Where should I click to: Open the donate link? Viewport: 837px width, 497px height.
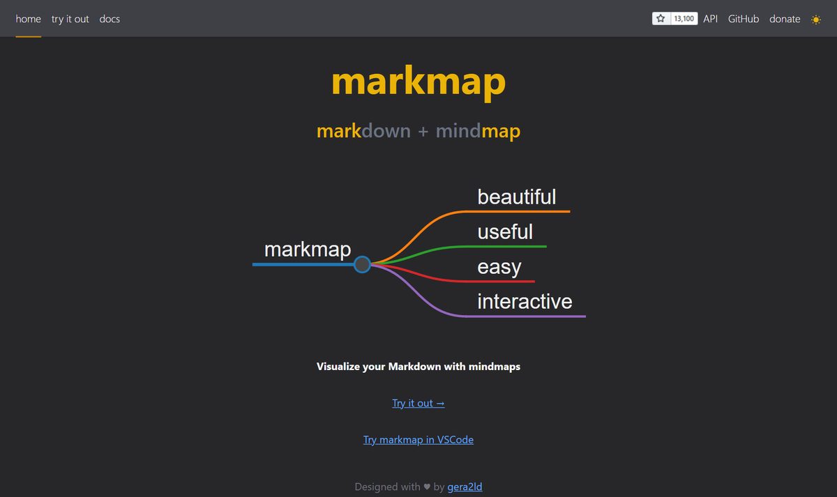785,19
